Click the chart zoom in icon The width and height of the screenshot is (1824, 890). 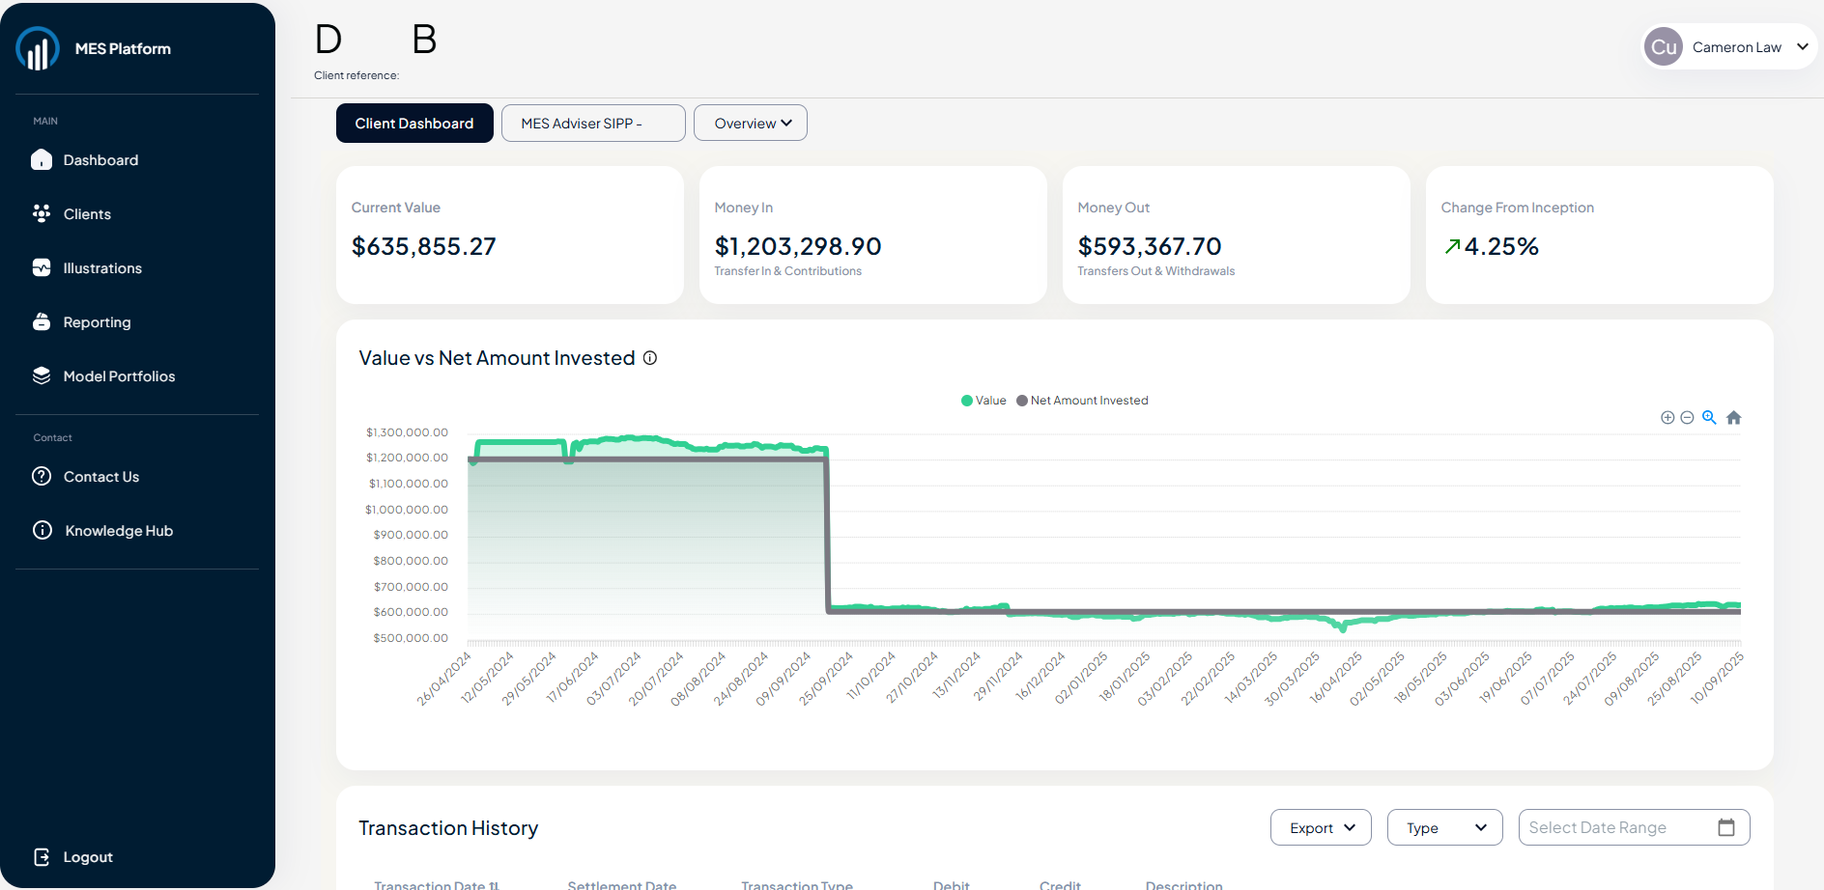pos(1667,418)
